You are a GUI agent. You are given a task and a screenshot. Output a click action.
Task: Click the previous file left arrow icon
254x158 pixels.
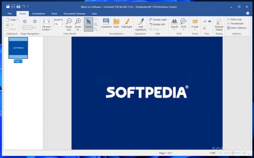pos(205,21)
